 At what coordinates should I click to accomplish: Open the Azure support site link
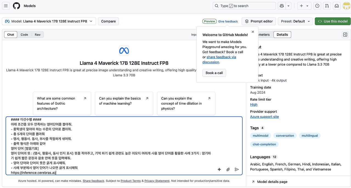click(264, 117)
